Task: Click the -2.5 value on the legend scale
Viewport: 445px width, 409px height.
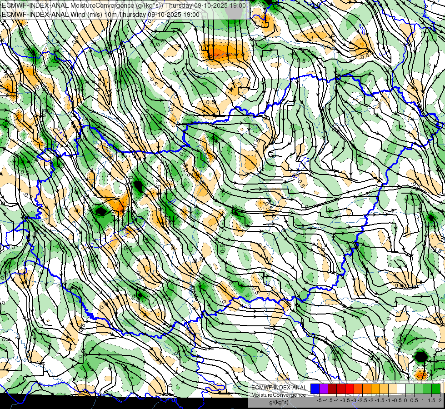Action: (362, 400)
